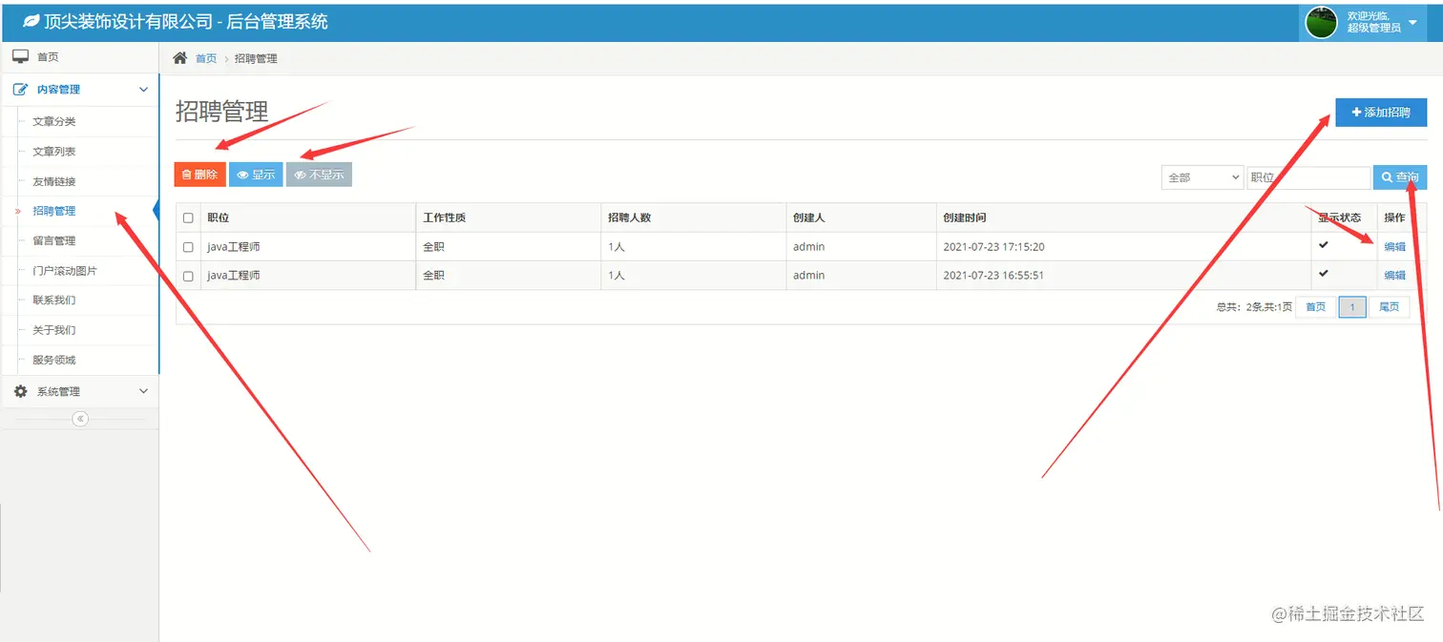
Task: Click the red 删除 button
Action: click(200, 175)
